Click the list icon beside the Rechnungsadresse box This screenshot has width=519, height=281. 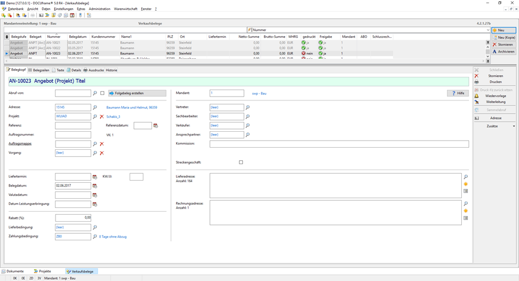pyautogui.click(x=466, y=218)
